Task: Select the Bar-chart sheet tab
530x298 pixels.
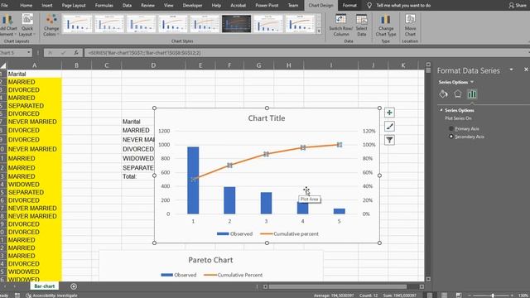Action: pyautogui.click(x=44, y=286)
